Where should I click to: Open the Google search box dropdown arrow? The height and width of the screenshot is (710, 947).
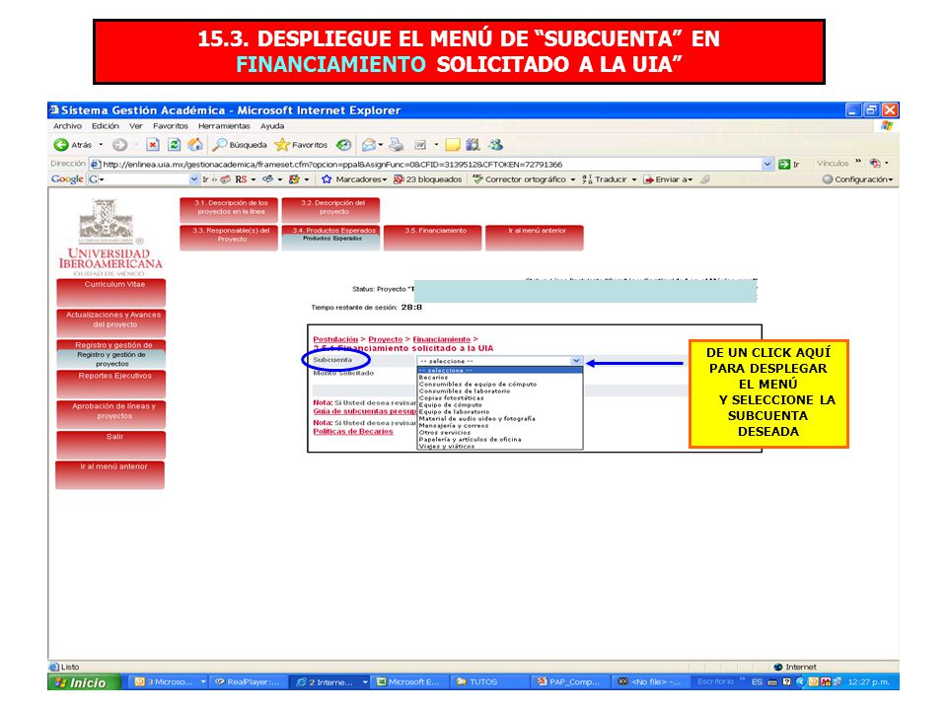coord(194,179)
